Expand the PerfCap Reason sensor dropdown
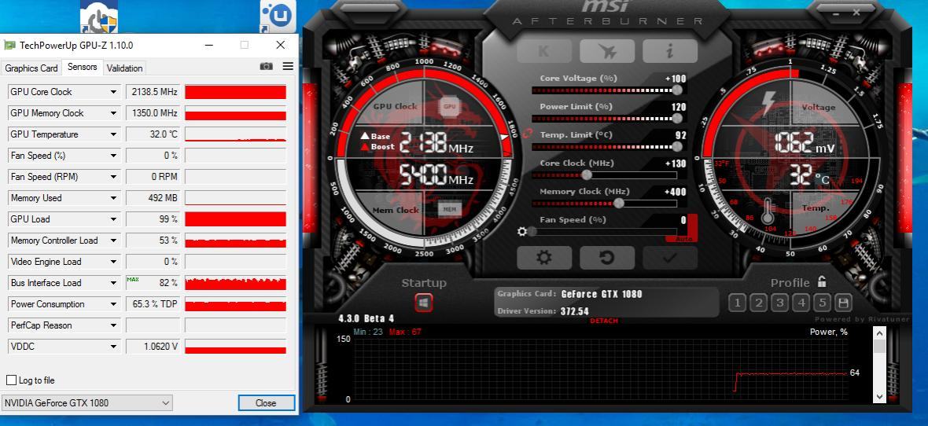928x426 pixels. 113,326
